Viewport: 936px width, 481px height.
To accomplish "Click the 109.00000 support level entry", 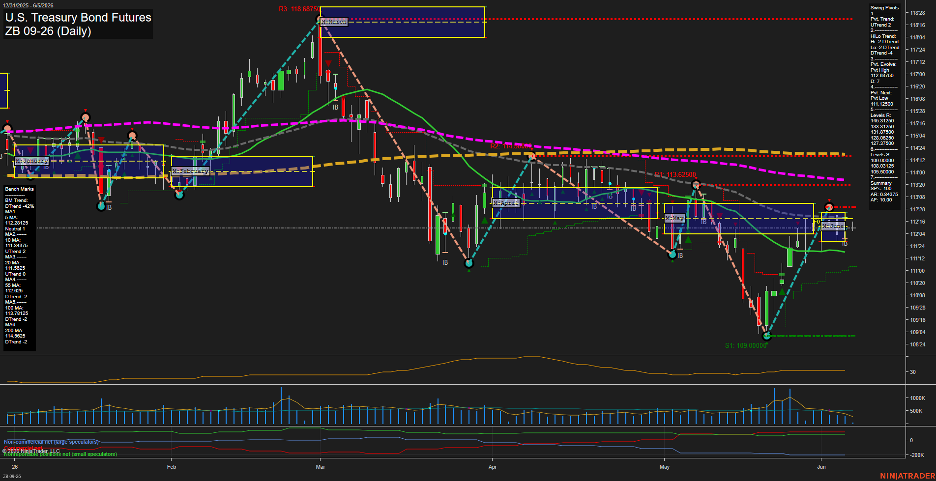I will tap(882, 161).
